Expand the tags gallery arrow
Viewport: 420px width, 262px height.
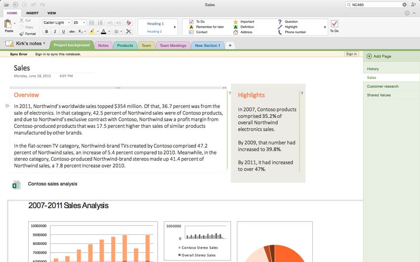325,27
